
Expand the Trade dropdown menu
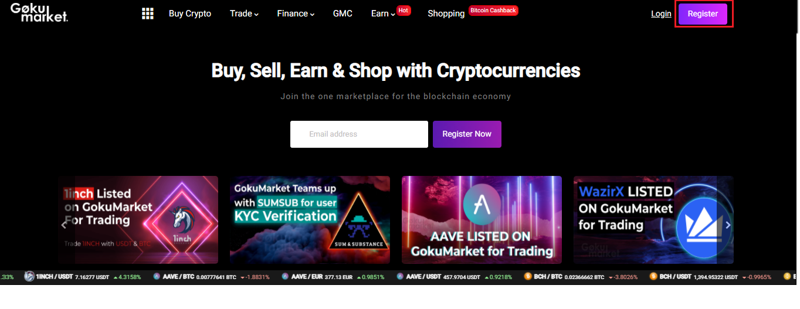click(x=244, y=13)
